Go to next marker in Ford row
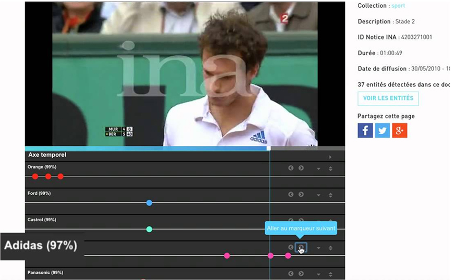The height and width of the screenshot is (280, 456). [301, 194]
